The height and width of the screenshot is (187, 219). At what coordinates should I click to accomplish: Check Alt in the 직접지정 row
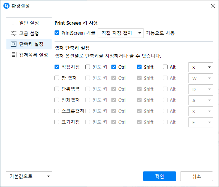pyautogui.click(x=165, y=67)
